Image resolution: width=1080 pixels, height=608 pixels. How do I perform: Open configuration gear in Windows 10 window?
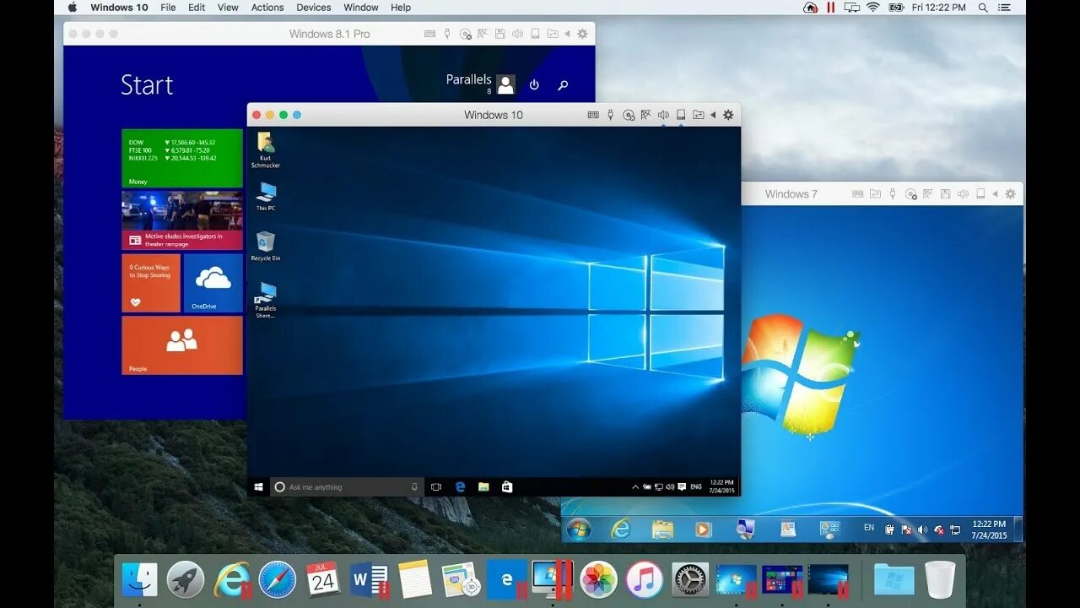[x=729, y=115]
